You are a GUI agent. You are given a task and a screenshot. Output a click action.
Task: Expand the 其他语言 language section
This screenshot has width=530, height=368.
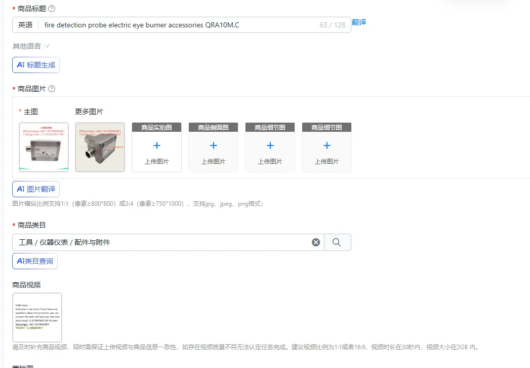31,46
